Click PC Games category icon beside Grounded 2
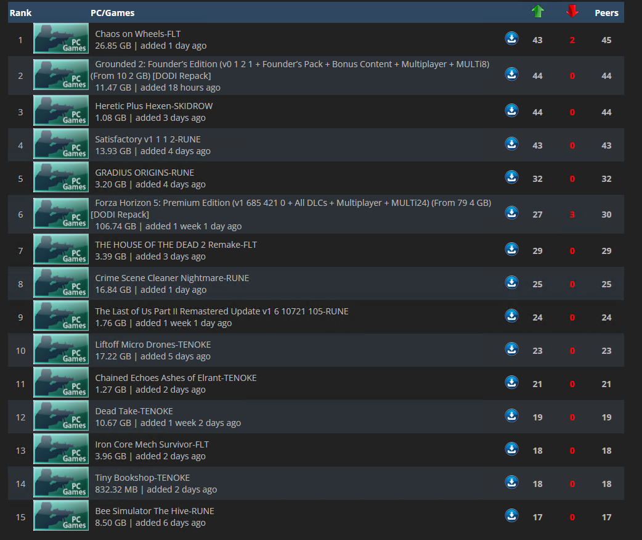The height and width of the screenshot is (540, 642). tap(61, 75)
